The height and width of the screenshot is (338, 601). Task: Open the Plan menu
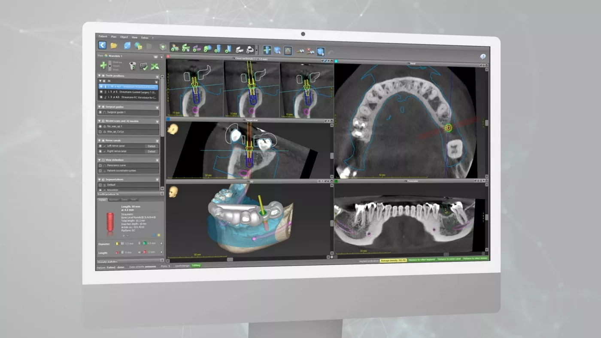[x=114, y=37]
